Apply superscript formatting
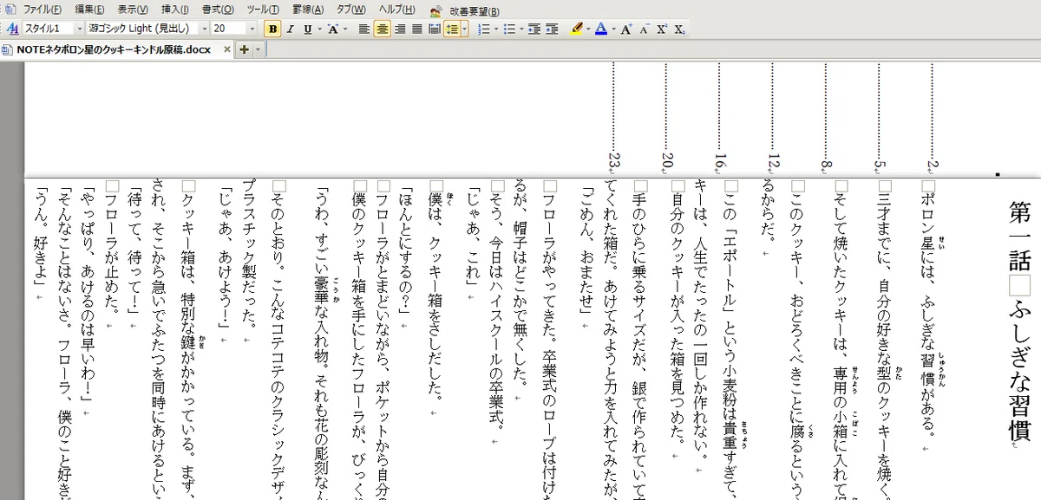The width and height of the screenshot is (1041, 500). click(662, 29)
